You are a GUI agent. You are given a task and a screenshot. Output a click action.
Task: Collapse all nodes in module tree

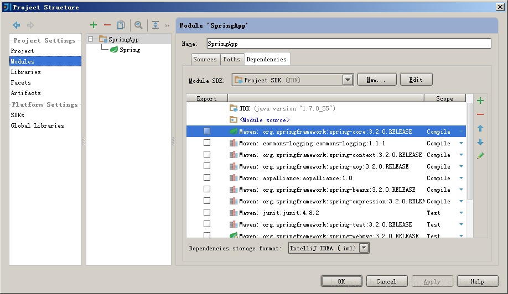tap(155, 25)
